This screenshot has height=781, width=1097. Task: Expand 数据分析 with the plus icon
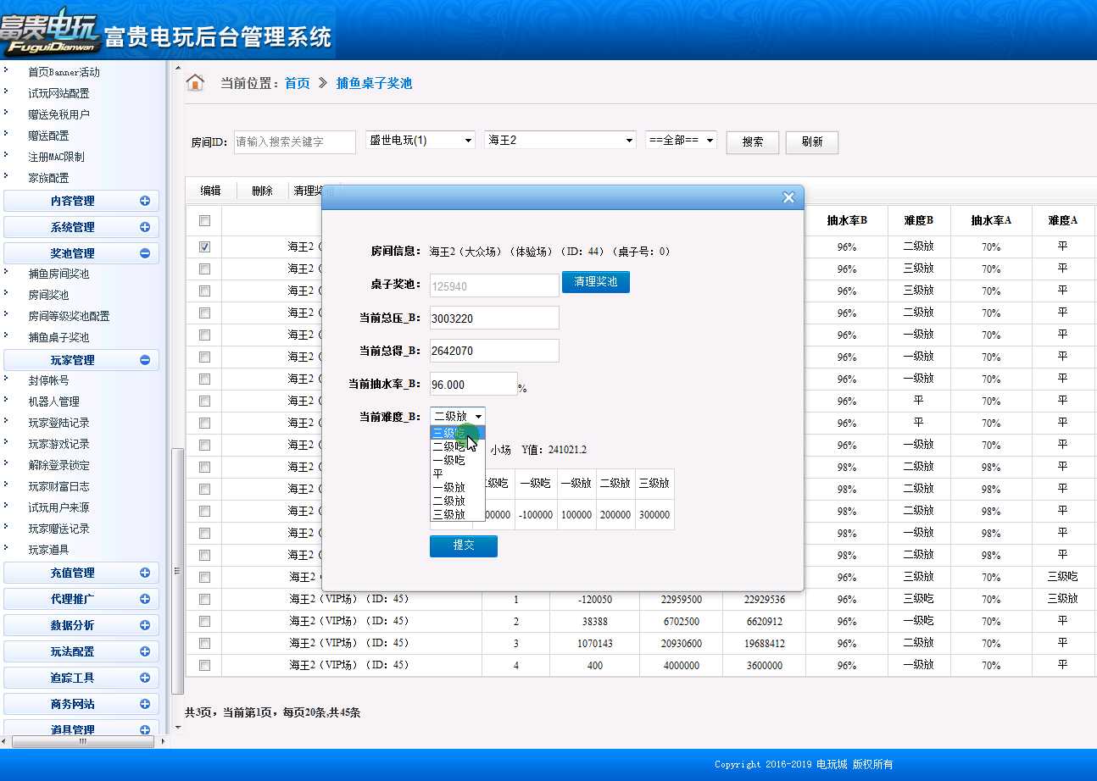click(145, 625)
